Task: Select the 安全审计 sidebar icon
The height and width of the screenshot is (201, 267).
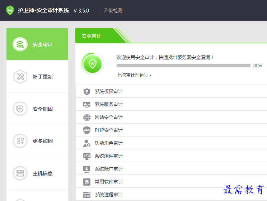Action: pos(20,44)
